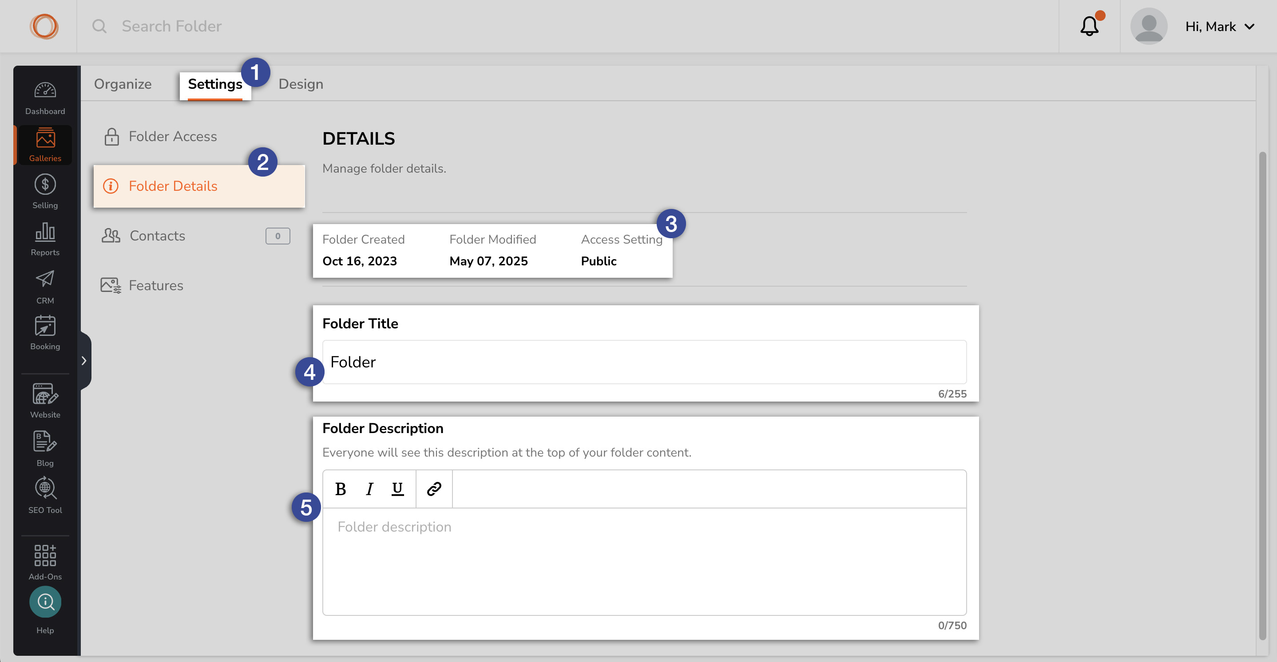Image resolution: width=1277 pixels, height=662 pixels.
Task: Select Folder Details menu item
Action: pyautogui.click(x=199, y=186)
